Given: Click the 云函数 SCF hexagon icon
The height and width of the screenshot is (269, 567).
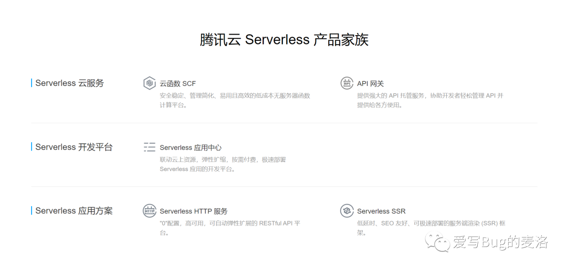Looking at the screenshot, I should pos(149,83).
